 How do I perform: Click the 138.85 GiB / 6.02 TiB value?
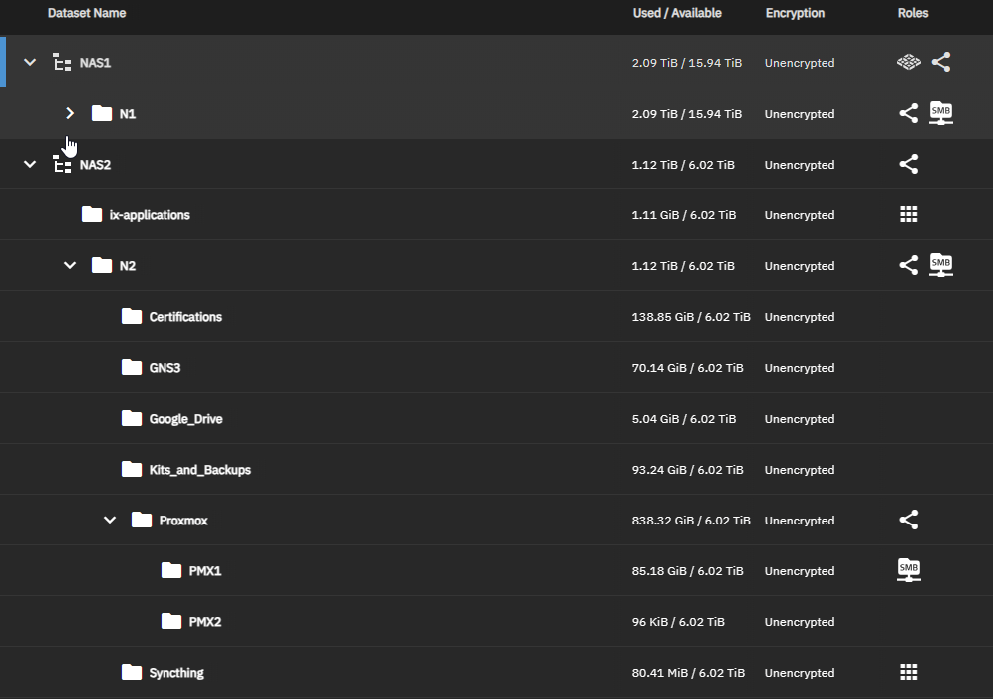pos(691,317)
